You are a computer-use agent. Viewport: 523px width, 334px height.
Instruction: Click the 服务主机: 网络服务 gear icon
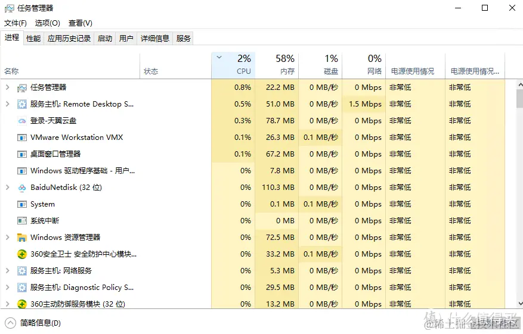pyautogui.click(x=22, y=271)
